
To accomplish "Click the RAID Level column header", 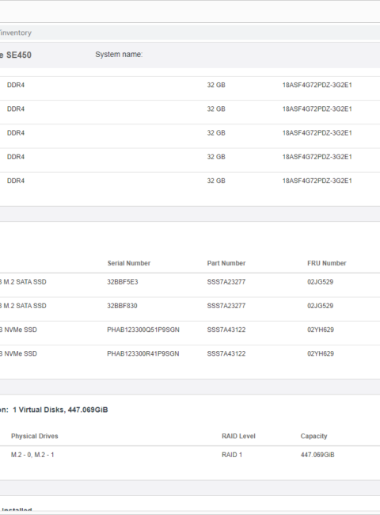I will [x=238, y=437].
